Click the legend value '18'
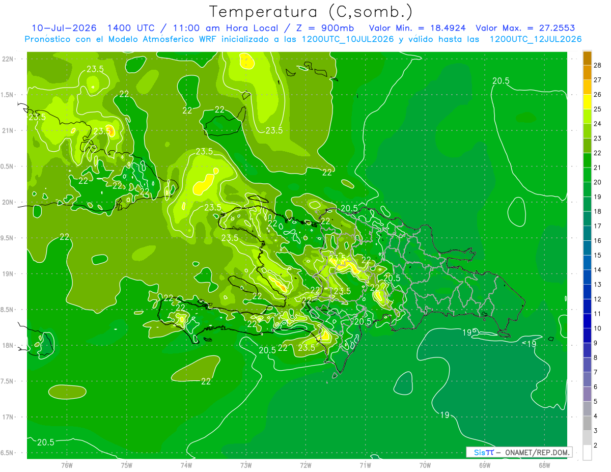611x472 pixels. point(598,211)
